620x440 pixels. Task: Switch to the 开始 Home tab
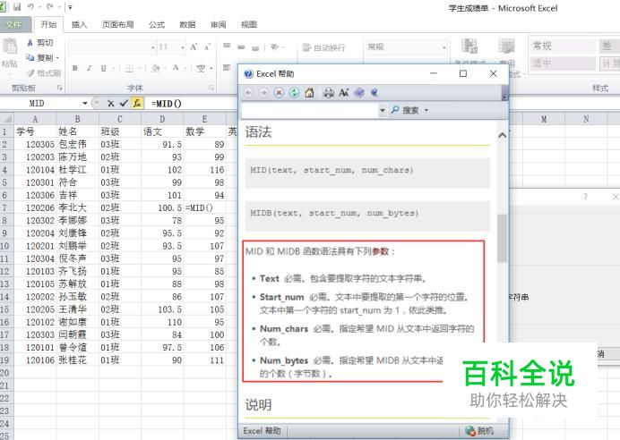tap(48, 24)
